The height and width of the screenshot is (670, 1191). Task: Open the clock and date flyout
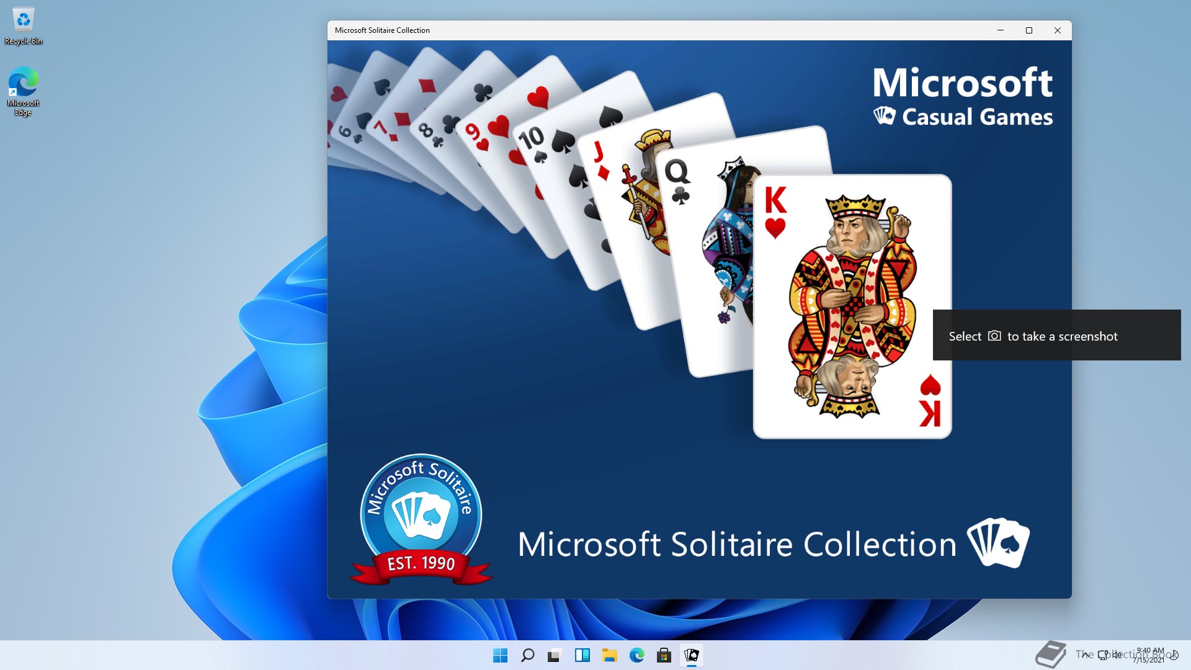(1149, 655)
